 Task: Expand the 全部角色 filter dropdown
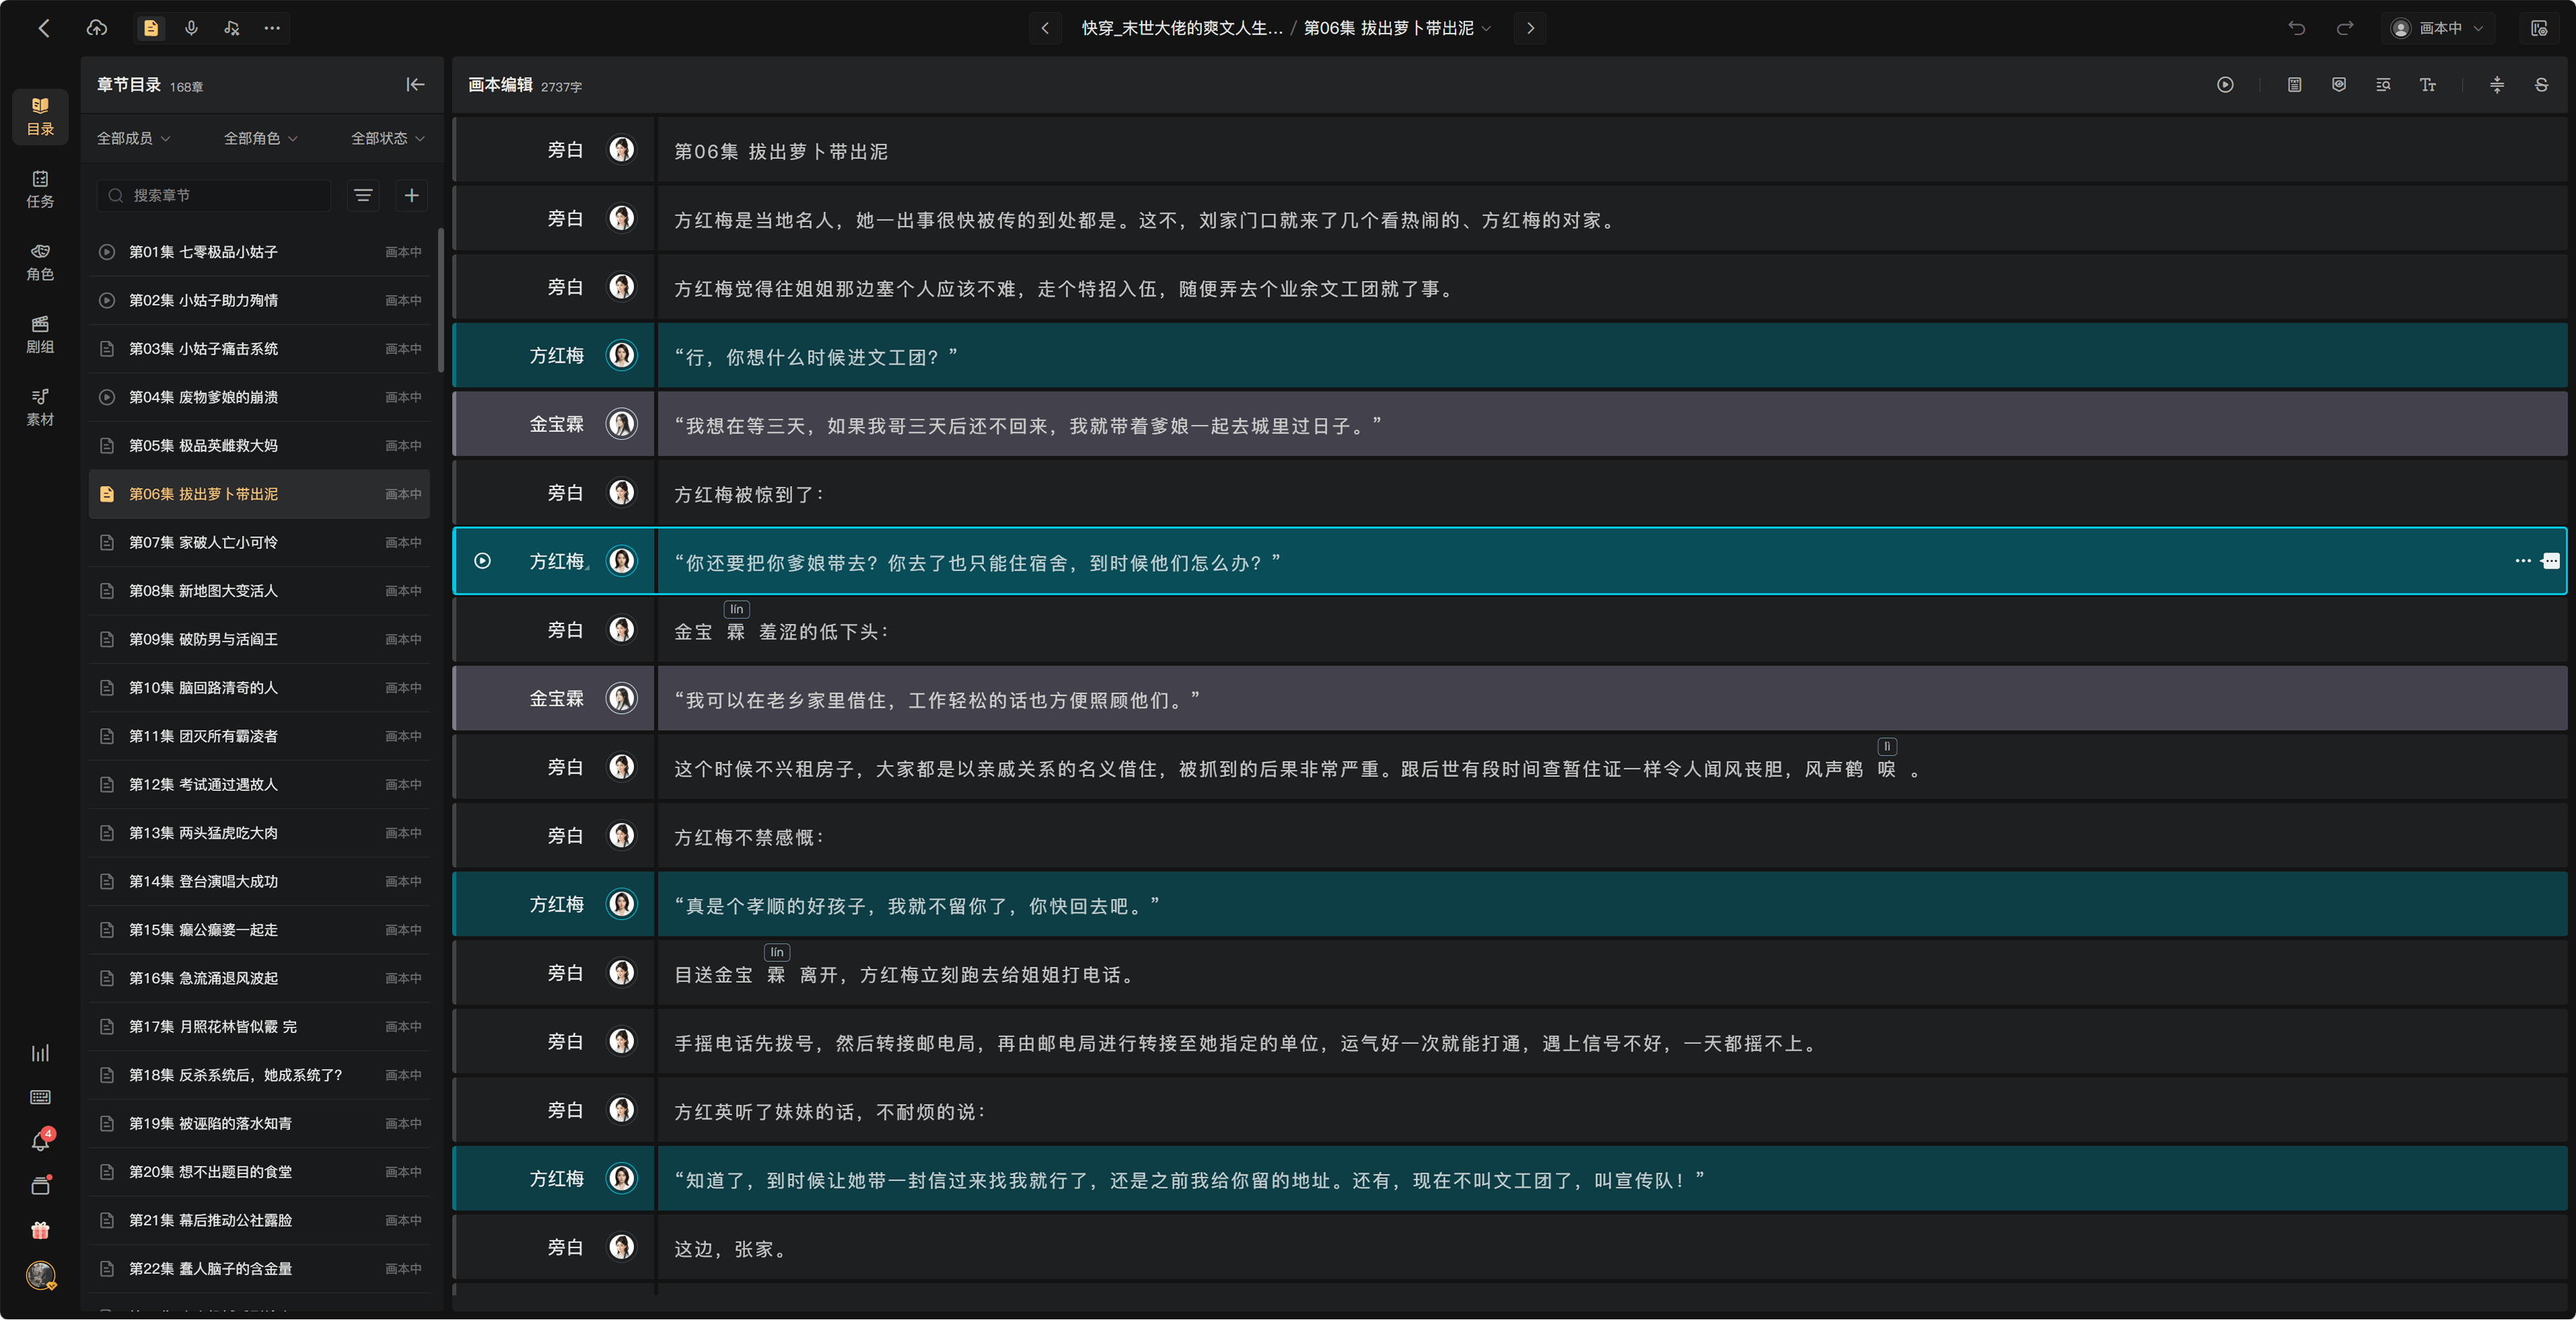[260, 138]
